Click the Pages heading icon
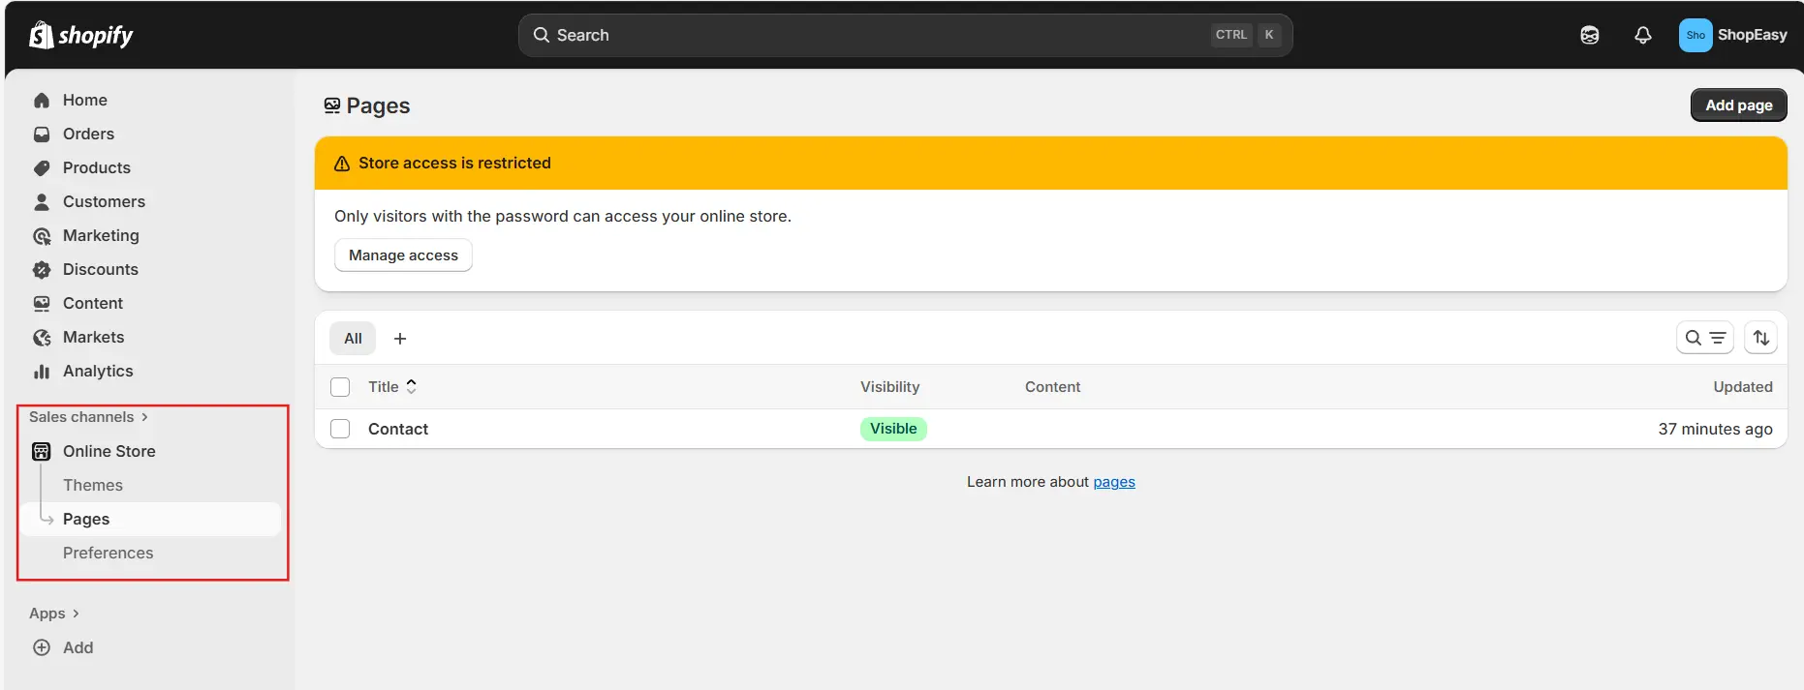Image resolution: width=1804 pixels, height=690 pixels. pyautogui.click(x=332, y=105)
